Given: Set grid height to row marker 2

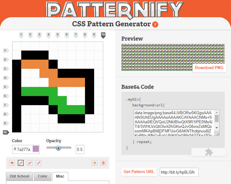Looking at the screenshot, I should click(x=6, y=60).
